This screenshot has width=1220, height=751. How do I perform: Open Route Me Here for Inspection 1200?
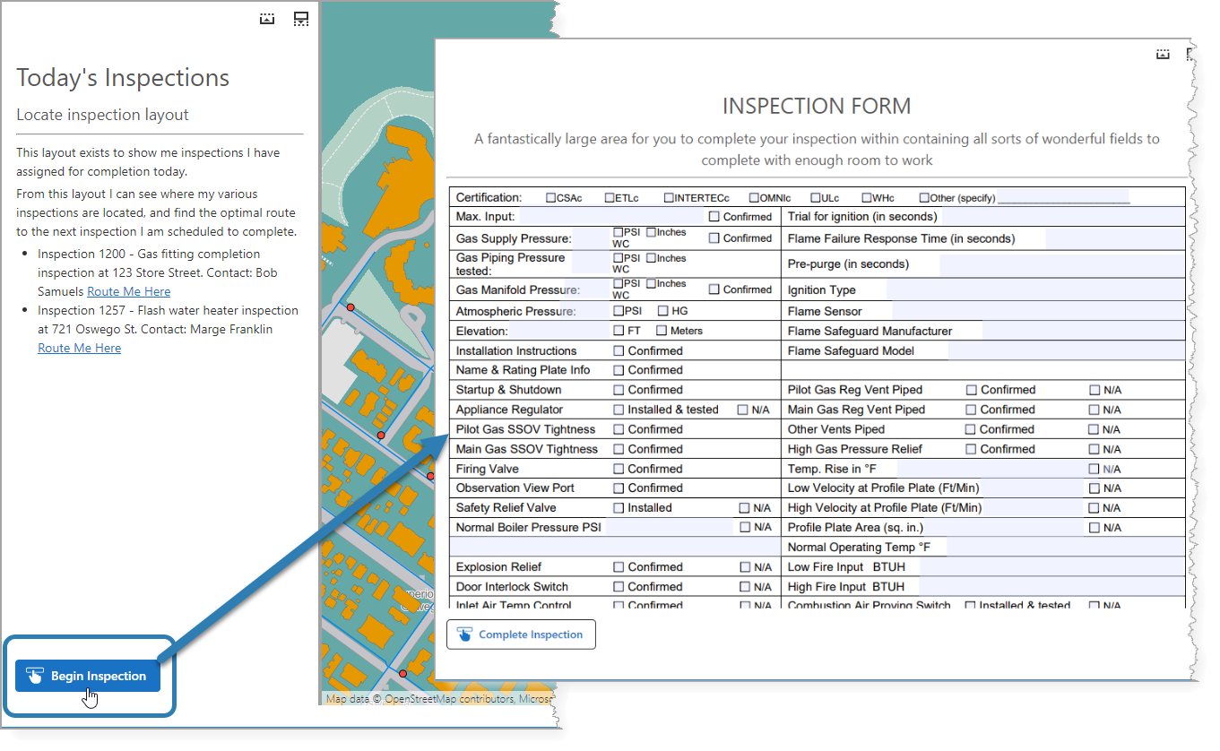pos(129,291)
